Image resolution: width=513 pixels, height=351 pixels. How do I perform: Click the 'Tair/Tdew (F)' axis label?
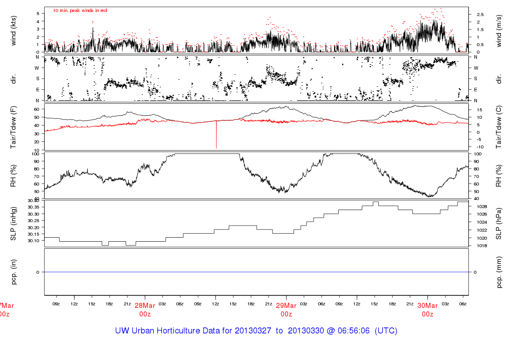pos(14,128)
